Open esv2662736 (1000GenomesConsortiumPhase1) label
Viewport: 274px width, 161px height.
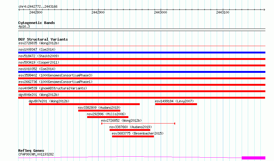55,82
